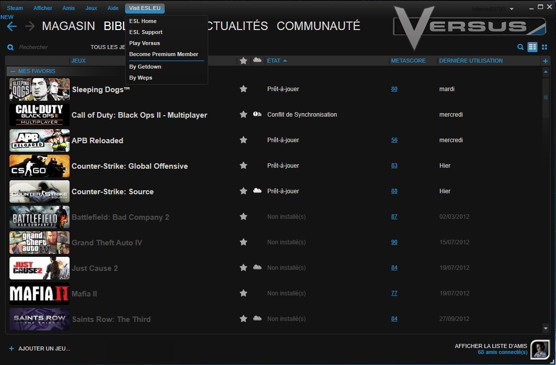Click the cloud icon for Just Cause 2

[x=257, y=267]
